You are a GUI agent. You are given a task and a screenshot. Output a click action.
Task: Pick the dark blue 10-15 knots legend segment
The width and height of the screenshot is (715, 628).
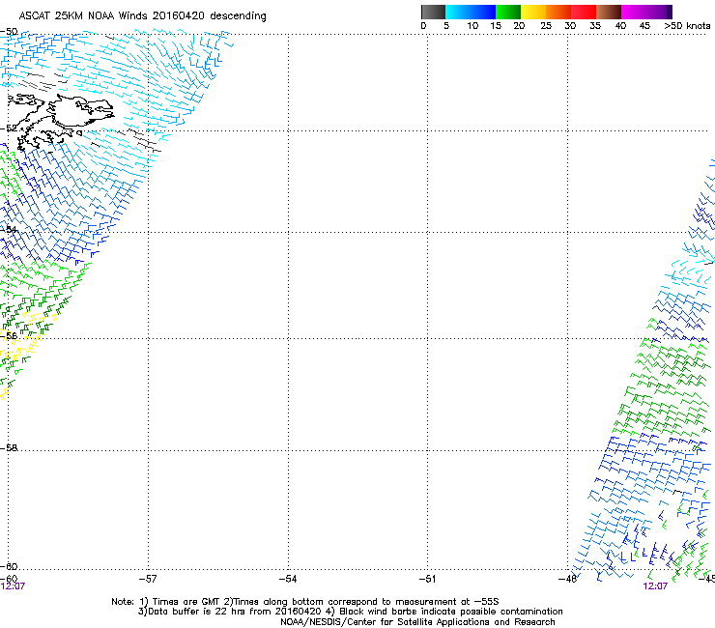(x=483, y=12)
